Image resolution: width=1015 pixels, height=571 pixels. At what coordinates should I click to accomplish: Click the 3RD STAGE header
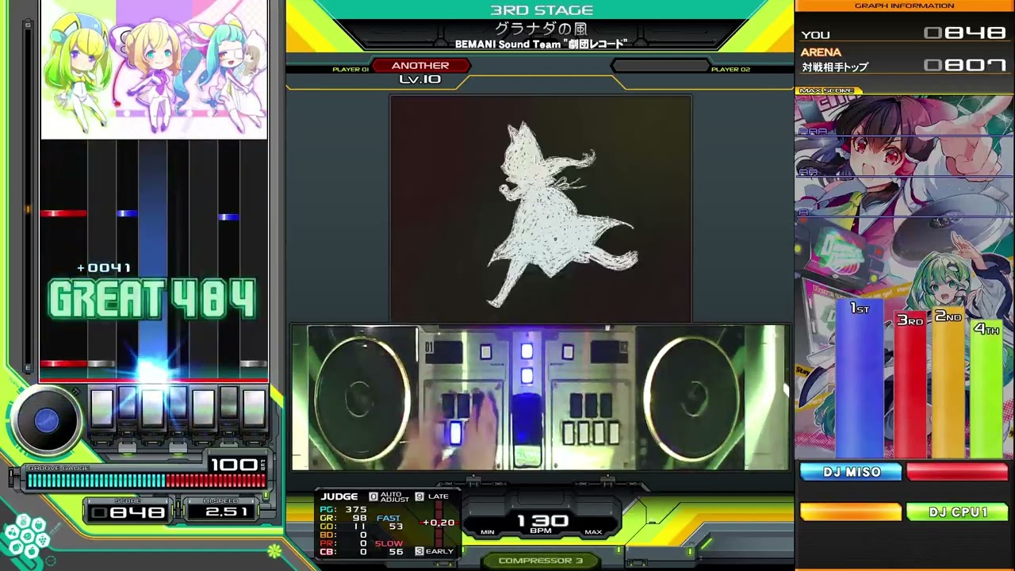coord(542,10)
